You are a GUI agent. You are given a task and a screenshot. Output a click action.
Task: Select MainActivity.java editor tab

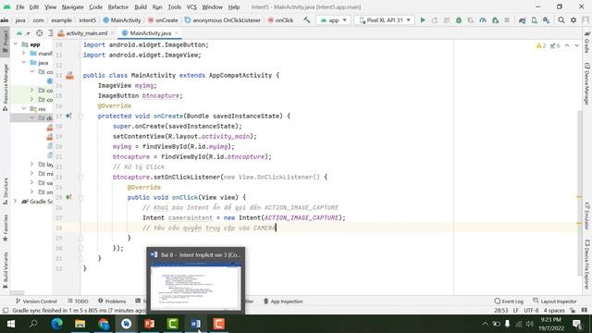tap(150, 33)
